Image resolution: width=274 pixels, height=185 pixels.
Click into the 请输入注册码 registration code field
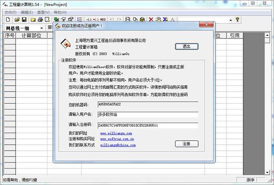(x=148, y=125)
